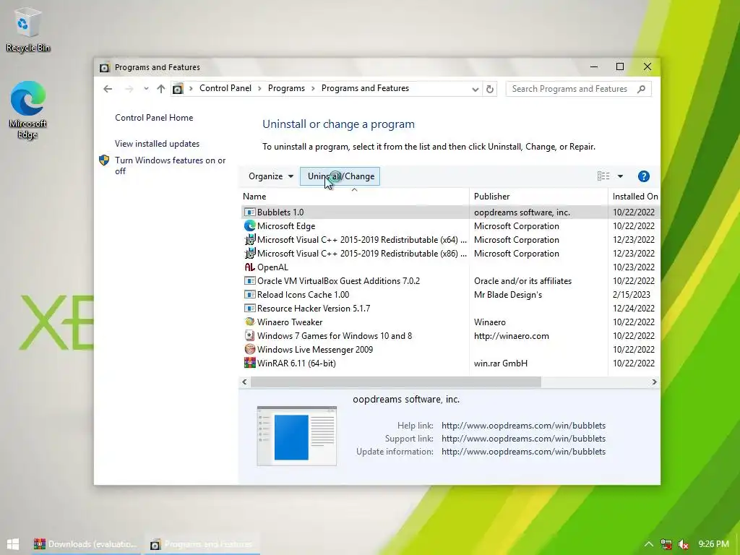Select the 10/23/2022 install date cell
The image size is (740, 555).
633,267
